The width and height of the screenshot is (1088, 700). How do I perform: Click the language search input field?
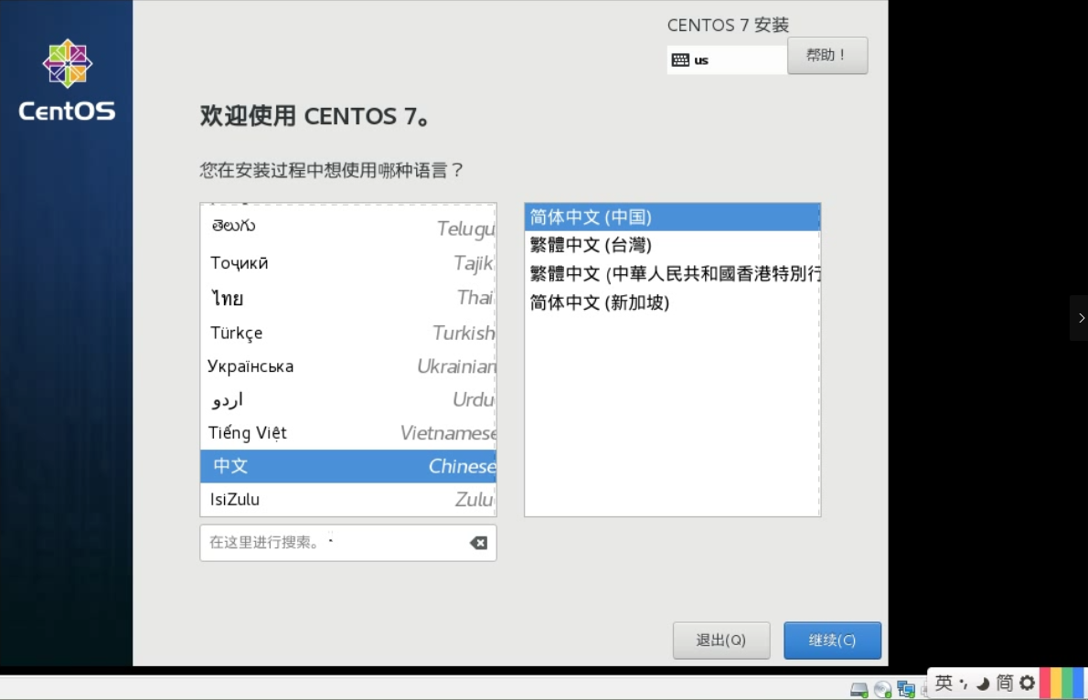click(334, 543)
